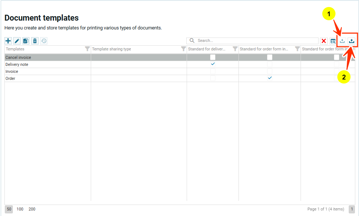Open filter on Standard for delivery column
This screenshot has height=216, width=359.
[235, 49]
